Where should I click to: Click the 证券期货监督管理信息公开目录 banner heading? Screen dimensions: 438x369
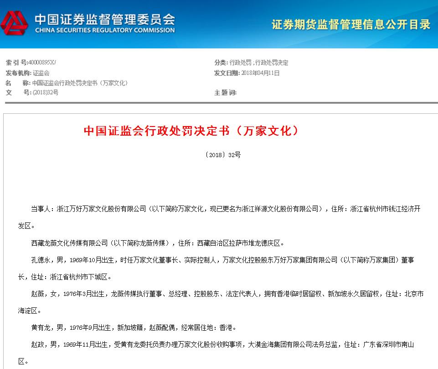tap(351, 24)
